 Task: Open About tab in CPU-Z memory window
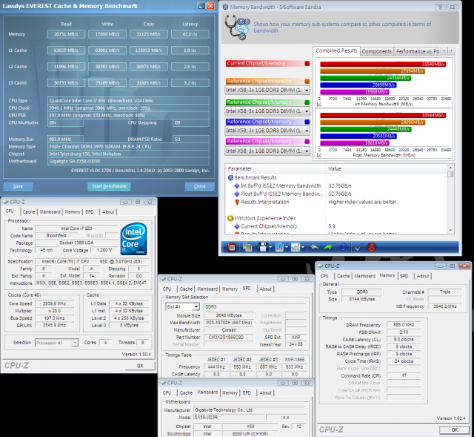click(423, 276)
